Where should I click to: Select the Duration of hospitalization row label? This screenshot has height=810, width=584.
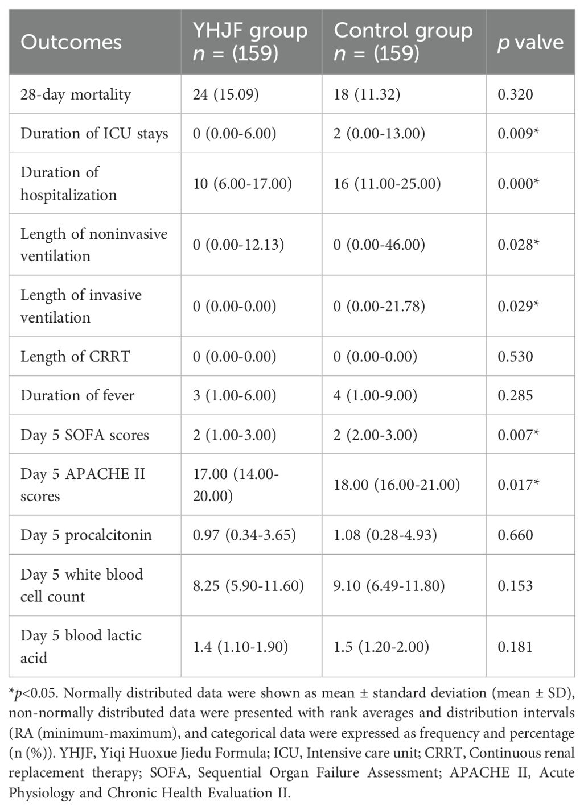coord(68,183)
